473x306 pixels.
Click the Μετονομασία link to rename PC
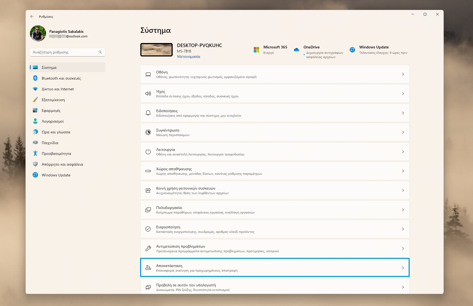coord(189,57)
